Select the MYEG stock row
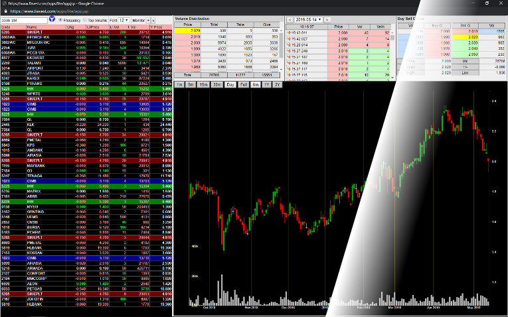Screen dimensions: 508x317 tap(86, 207)
